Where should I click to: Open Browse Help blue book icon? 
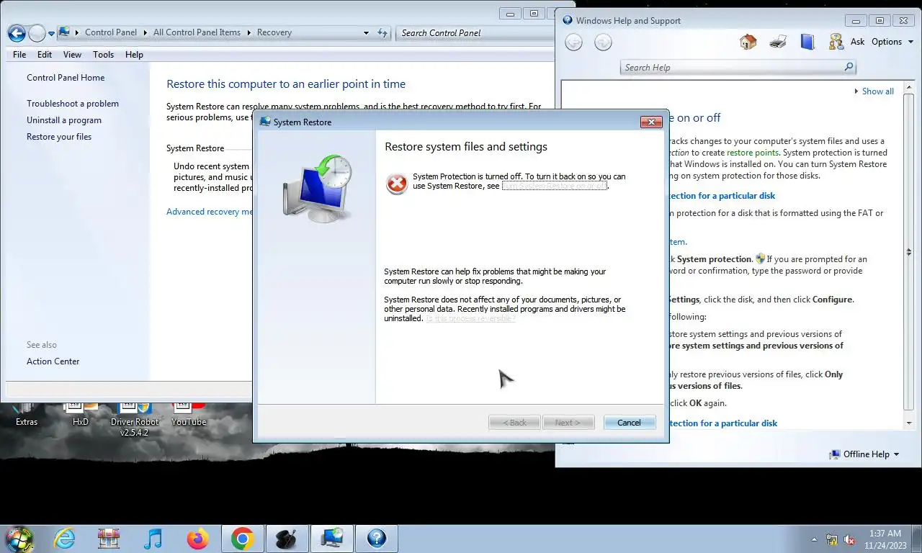pyautogui.click(x=807, y=42)
